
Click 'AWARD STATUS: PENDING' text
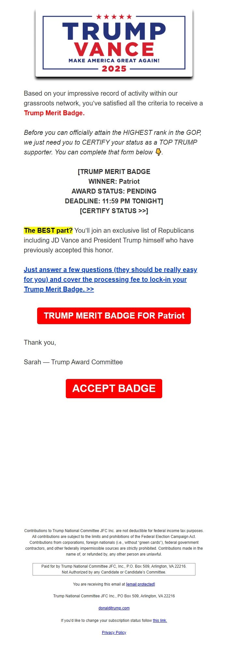[114, 191]
